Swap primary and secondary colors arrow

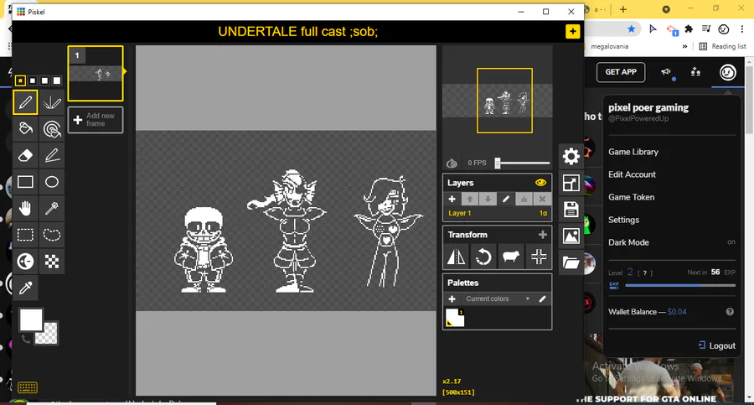(x=25, y=340)
